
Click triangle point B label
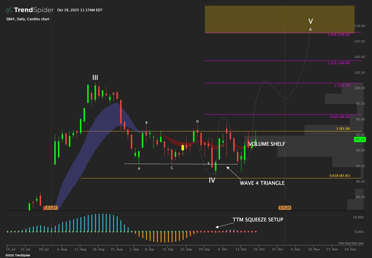(x=146, y=123)
